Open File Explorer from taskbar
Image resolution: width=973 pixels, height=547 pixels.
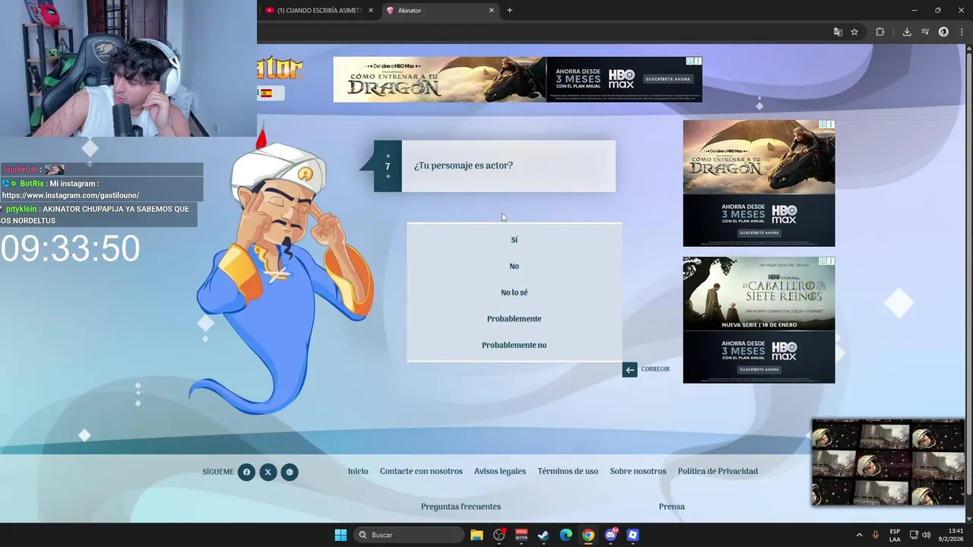point(477,535)
